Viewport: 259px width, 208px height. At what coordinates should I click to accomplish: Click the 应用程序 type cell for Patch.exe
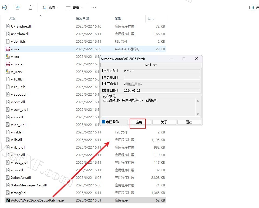(x=121, y=200)
